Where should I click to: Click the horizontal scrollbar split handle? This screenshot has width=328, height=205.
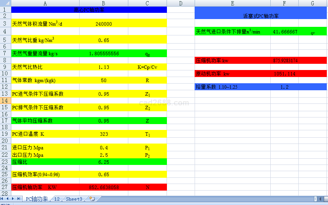click(x=316, y=199)
